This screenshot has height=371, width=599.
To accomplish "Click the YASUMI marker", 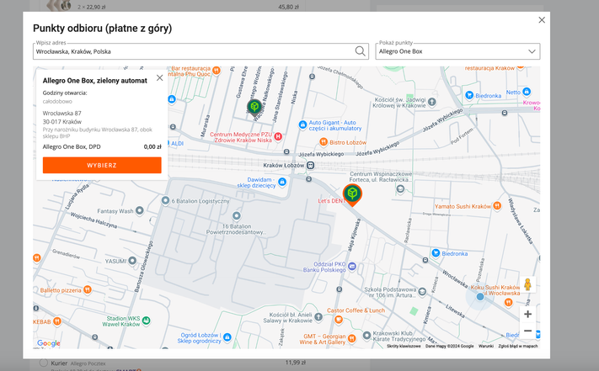I will [x=132, y=261].
